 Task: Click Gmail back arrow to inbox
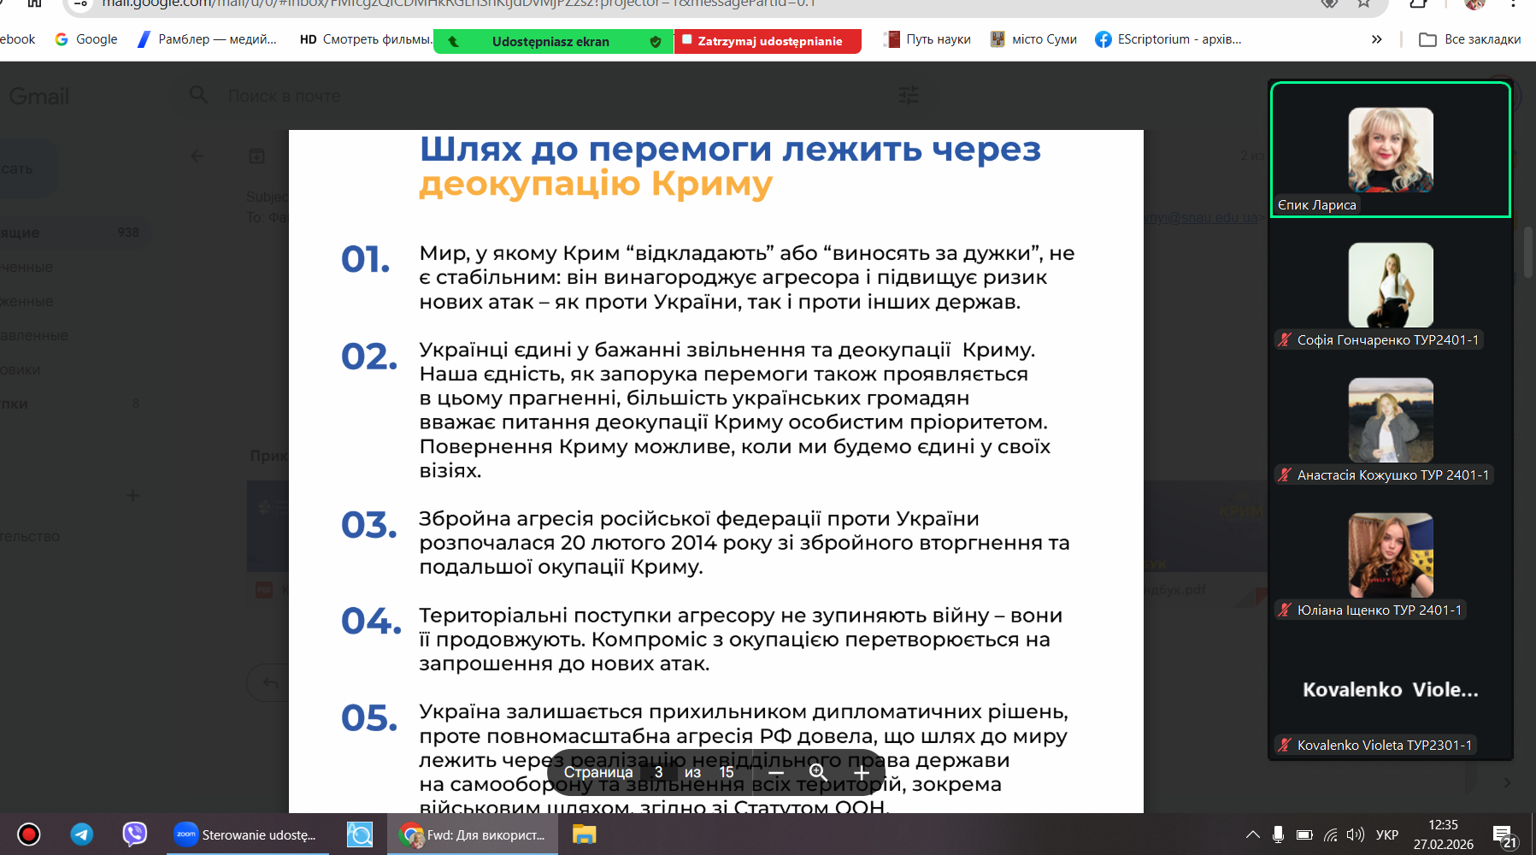(197, 156)
